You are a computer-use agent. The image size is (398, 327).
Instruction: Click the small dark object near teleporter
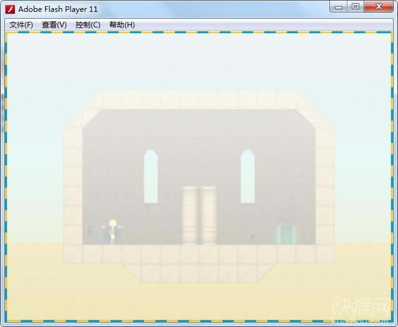[x=252, y=237]
